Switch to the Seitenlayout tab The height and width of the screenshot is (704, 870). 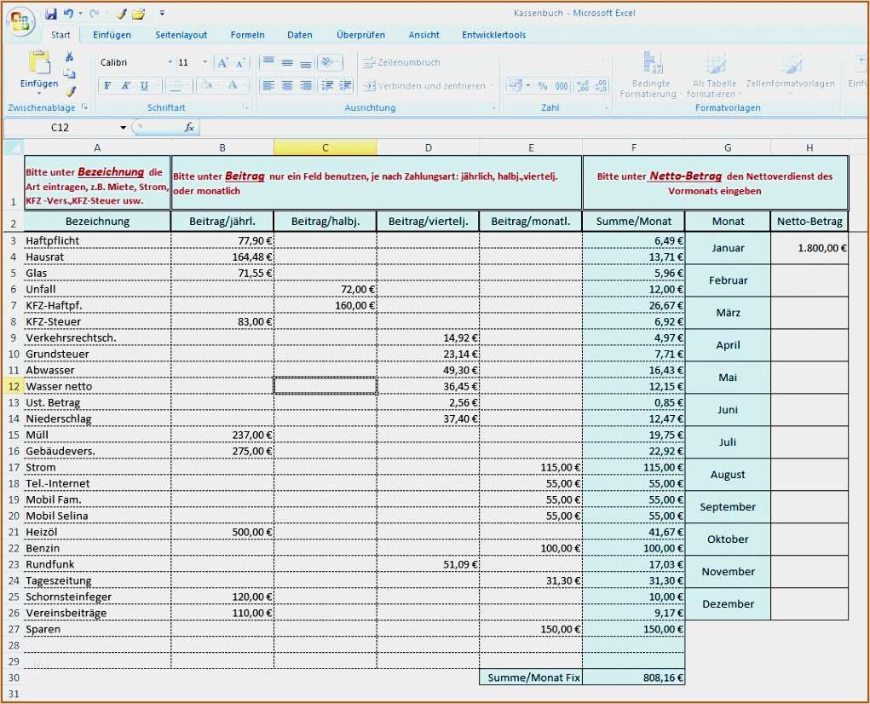pos(181,35)
